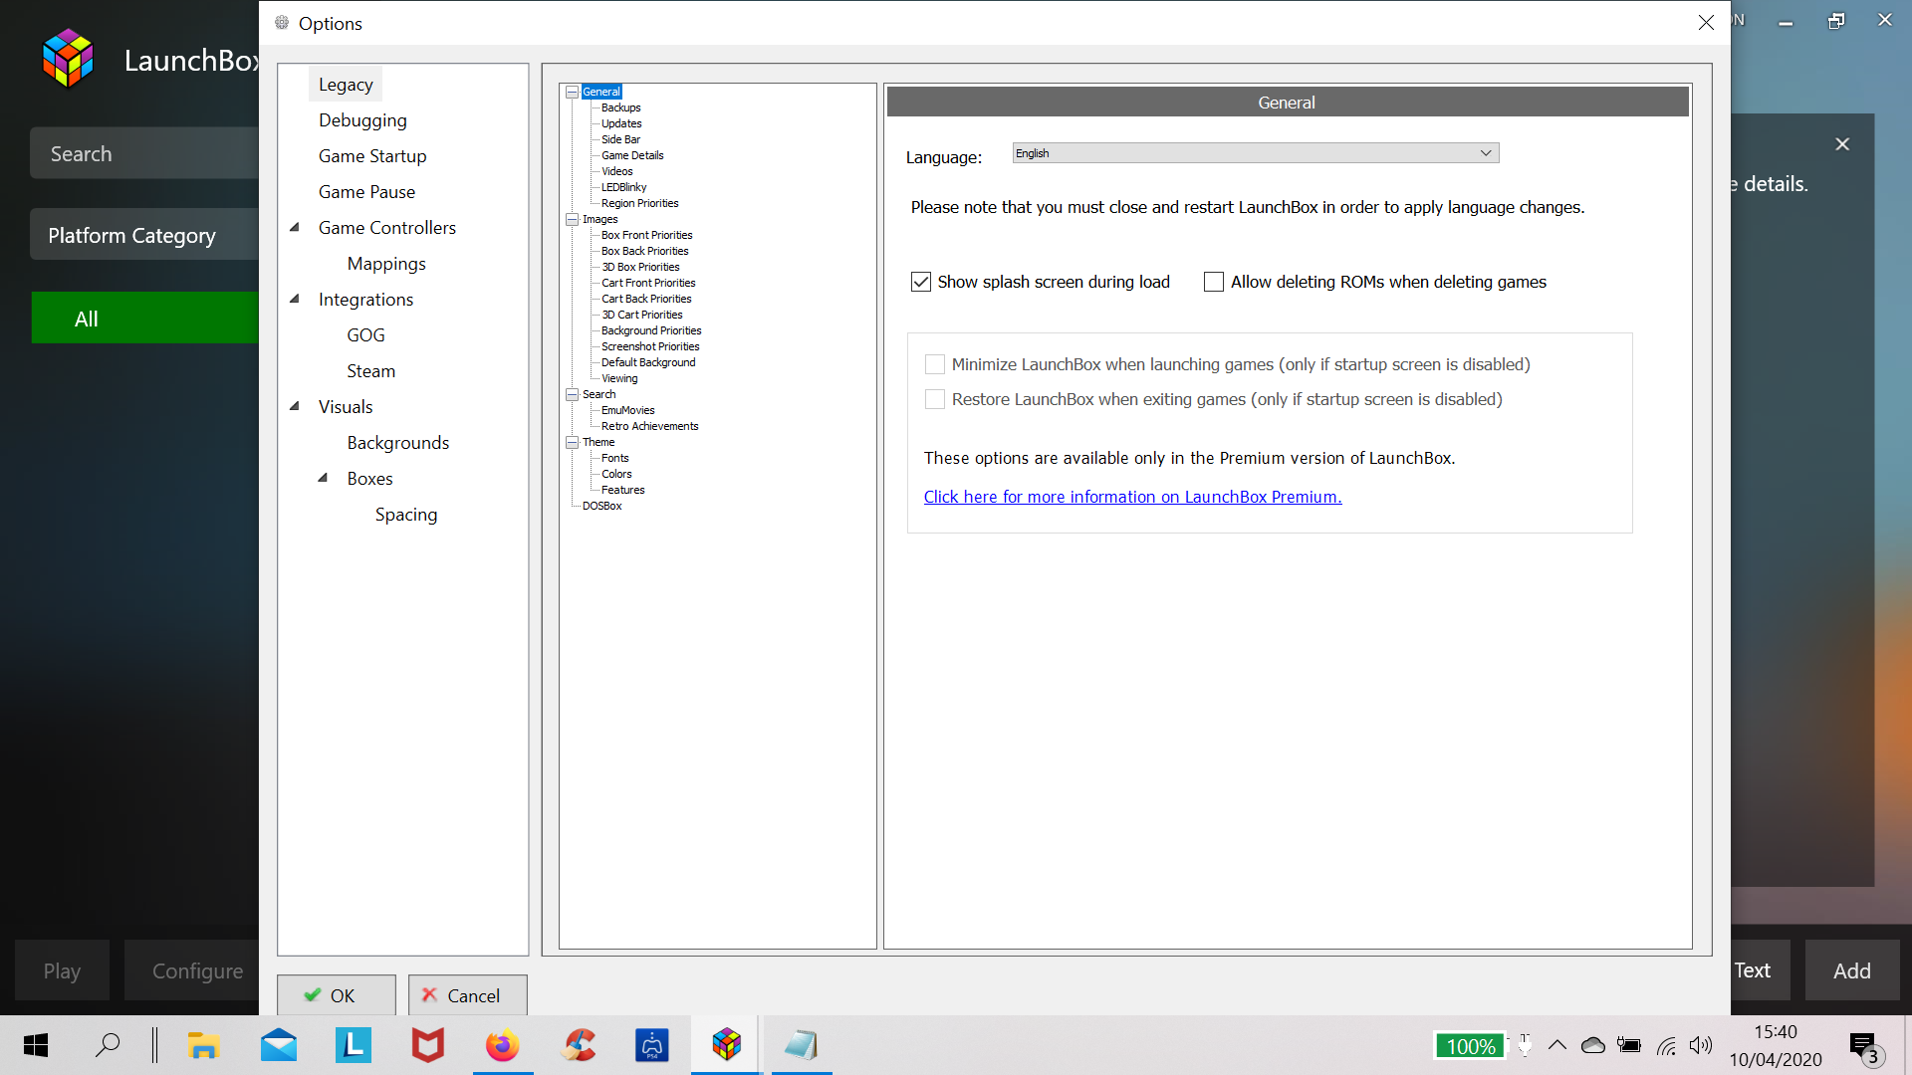This screenshot has width=1912, height=1075.
Task: Open the notepad app in taskbar
Action: click(802, 1045)
